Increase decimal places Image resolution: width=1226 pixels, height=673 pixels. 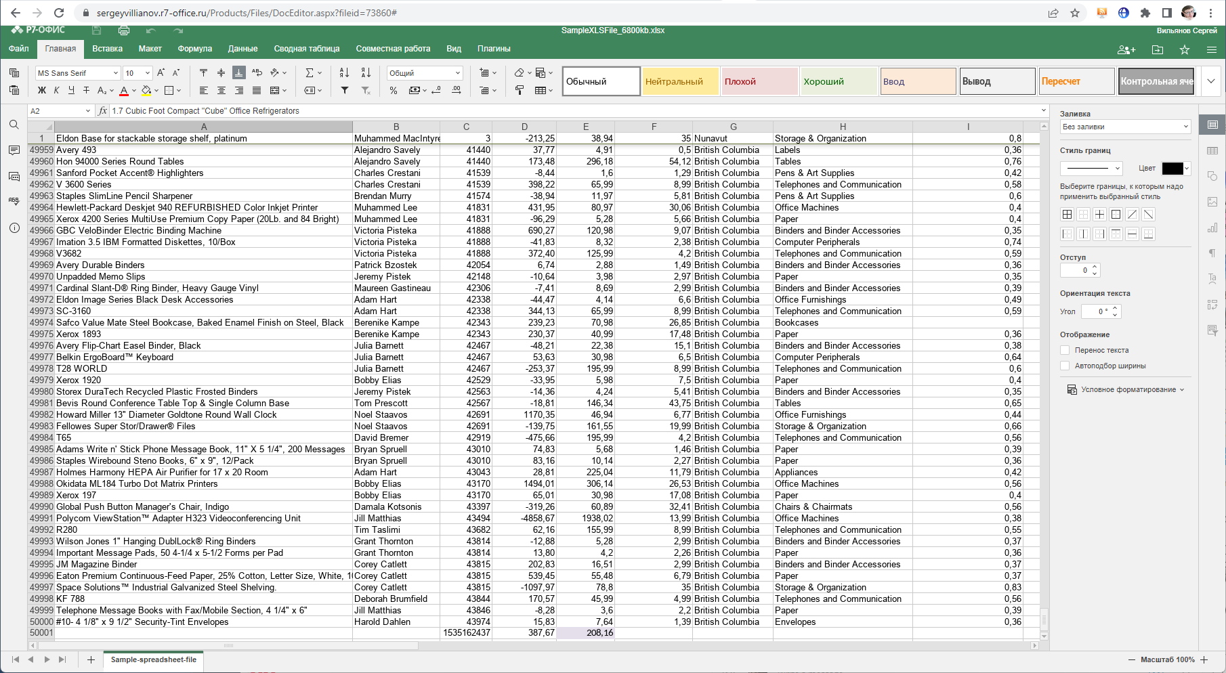click(x=457, y=90)
